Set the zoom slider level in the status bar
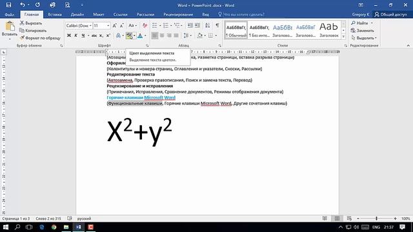The image size is (413, 232). point(376,218)
